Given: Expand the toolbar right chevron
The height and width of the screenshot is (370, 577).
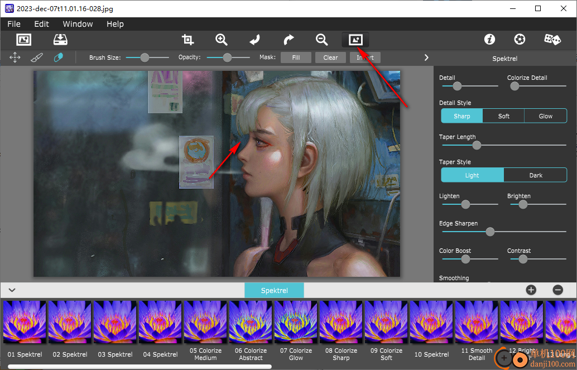Looking at the screenshot, I should click(x=426, y=58).
